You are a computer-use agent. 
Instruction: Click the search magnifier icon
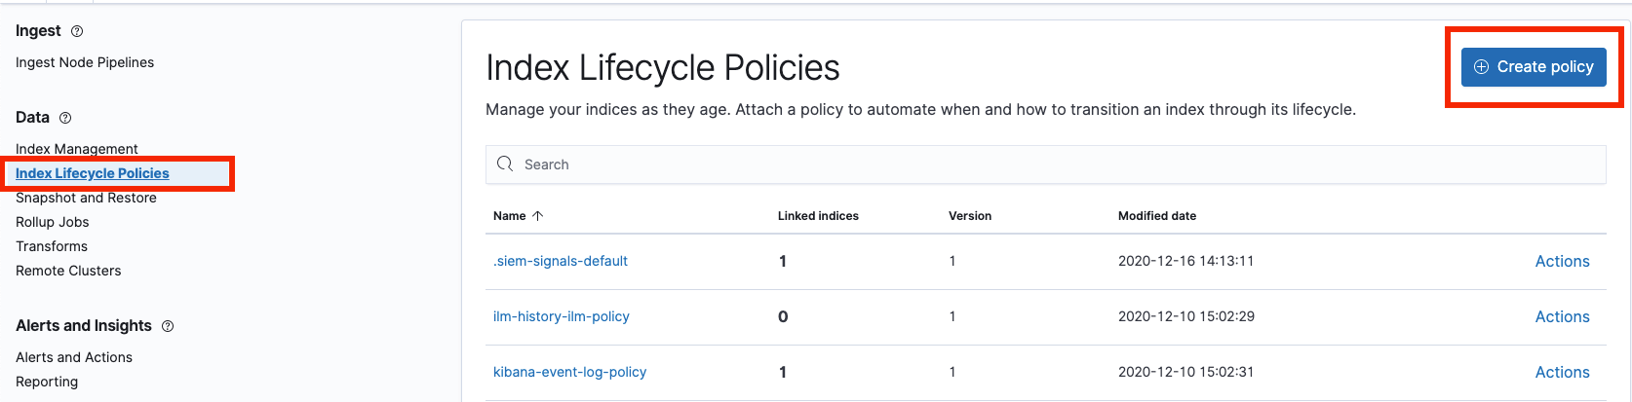pos(505,164)
